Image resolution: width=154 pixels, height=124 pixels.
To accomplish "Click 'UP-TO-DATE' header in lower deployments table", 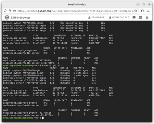I will (60, 100).
